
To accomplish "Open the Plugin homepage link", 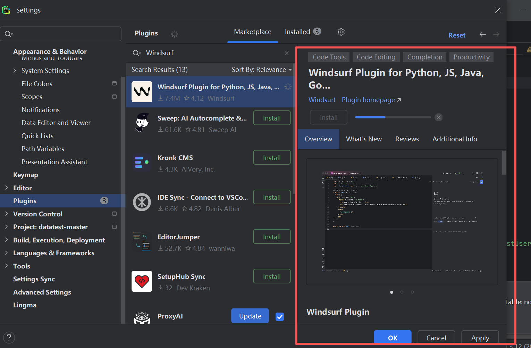I will [x=371, y=100].
